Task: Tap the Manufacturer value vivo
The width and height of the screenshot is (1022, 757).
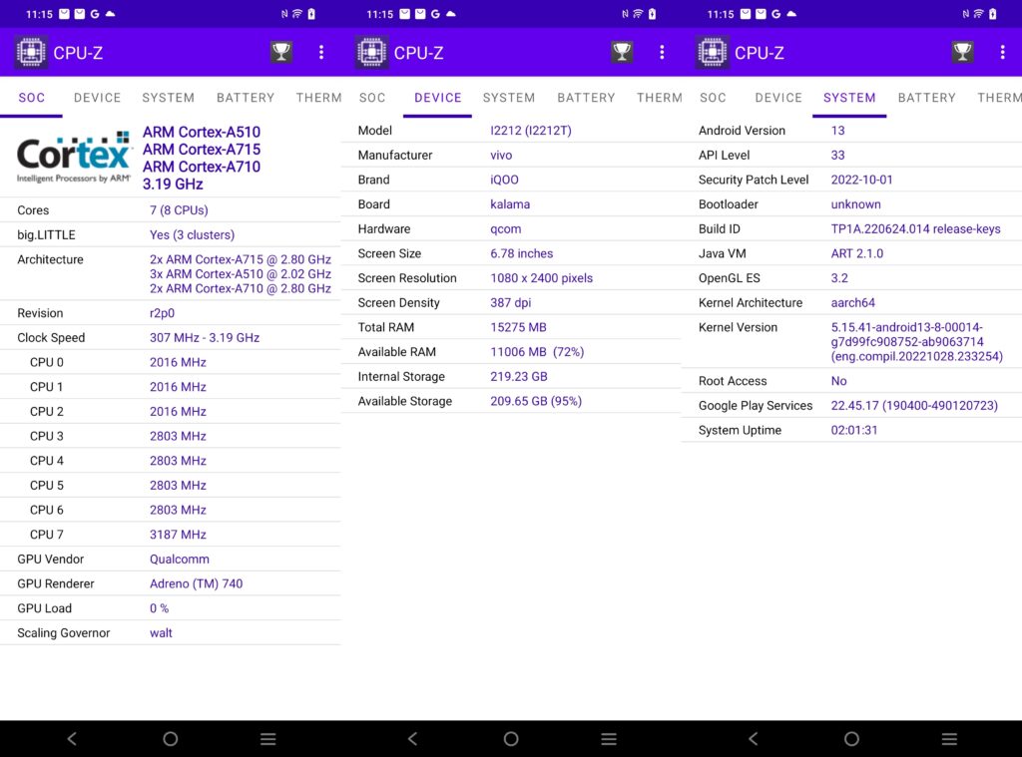Action: [501, 155]
